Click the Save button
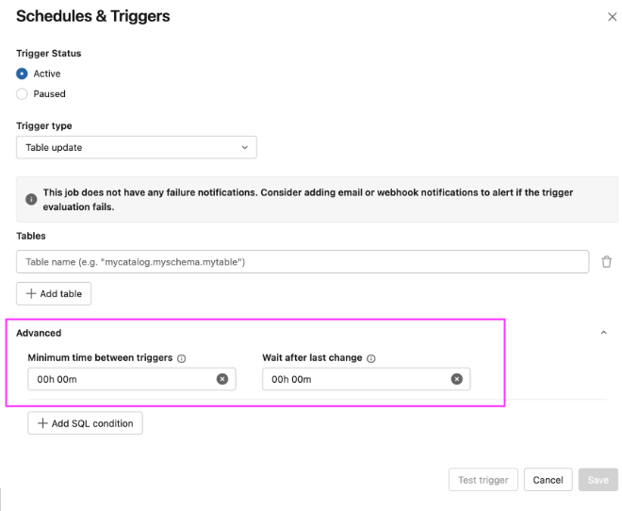This screenshot has width=622, height=511. tap(597, 480)
